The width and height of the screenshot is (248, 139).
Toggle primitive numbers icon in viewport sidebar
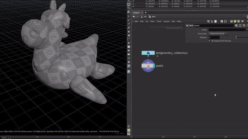tap(129, 35)
